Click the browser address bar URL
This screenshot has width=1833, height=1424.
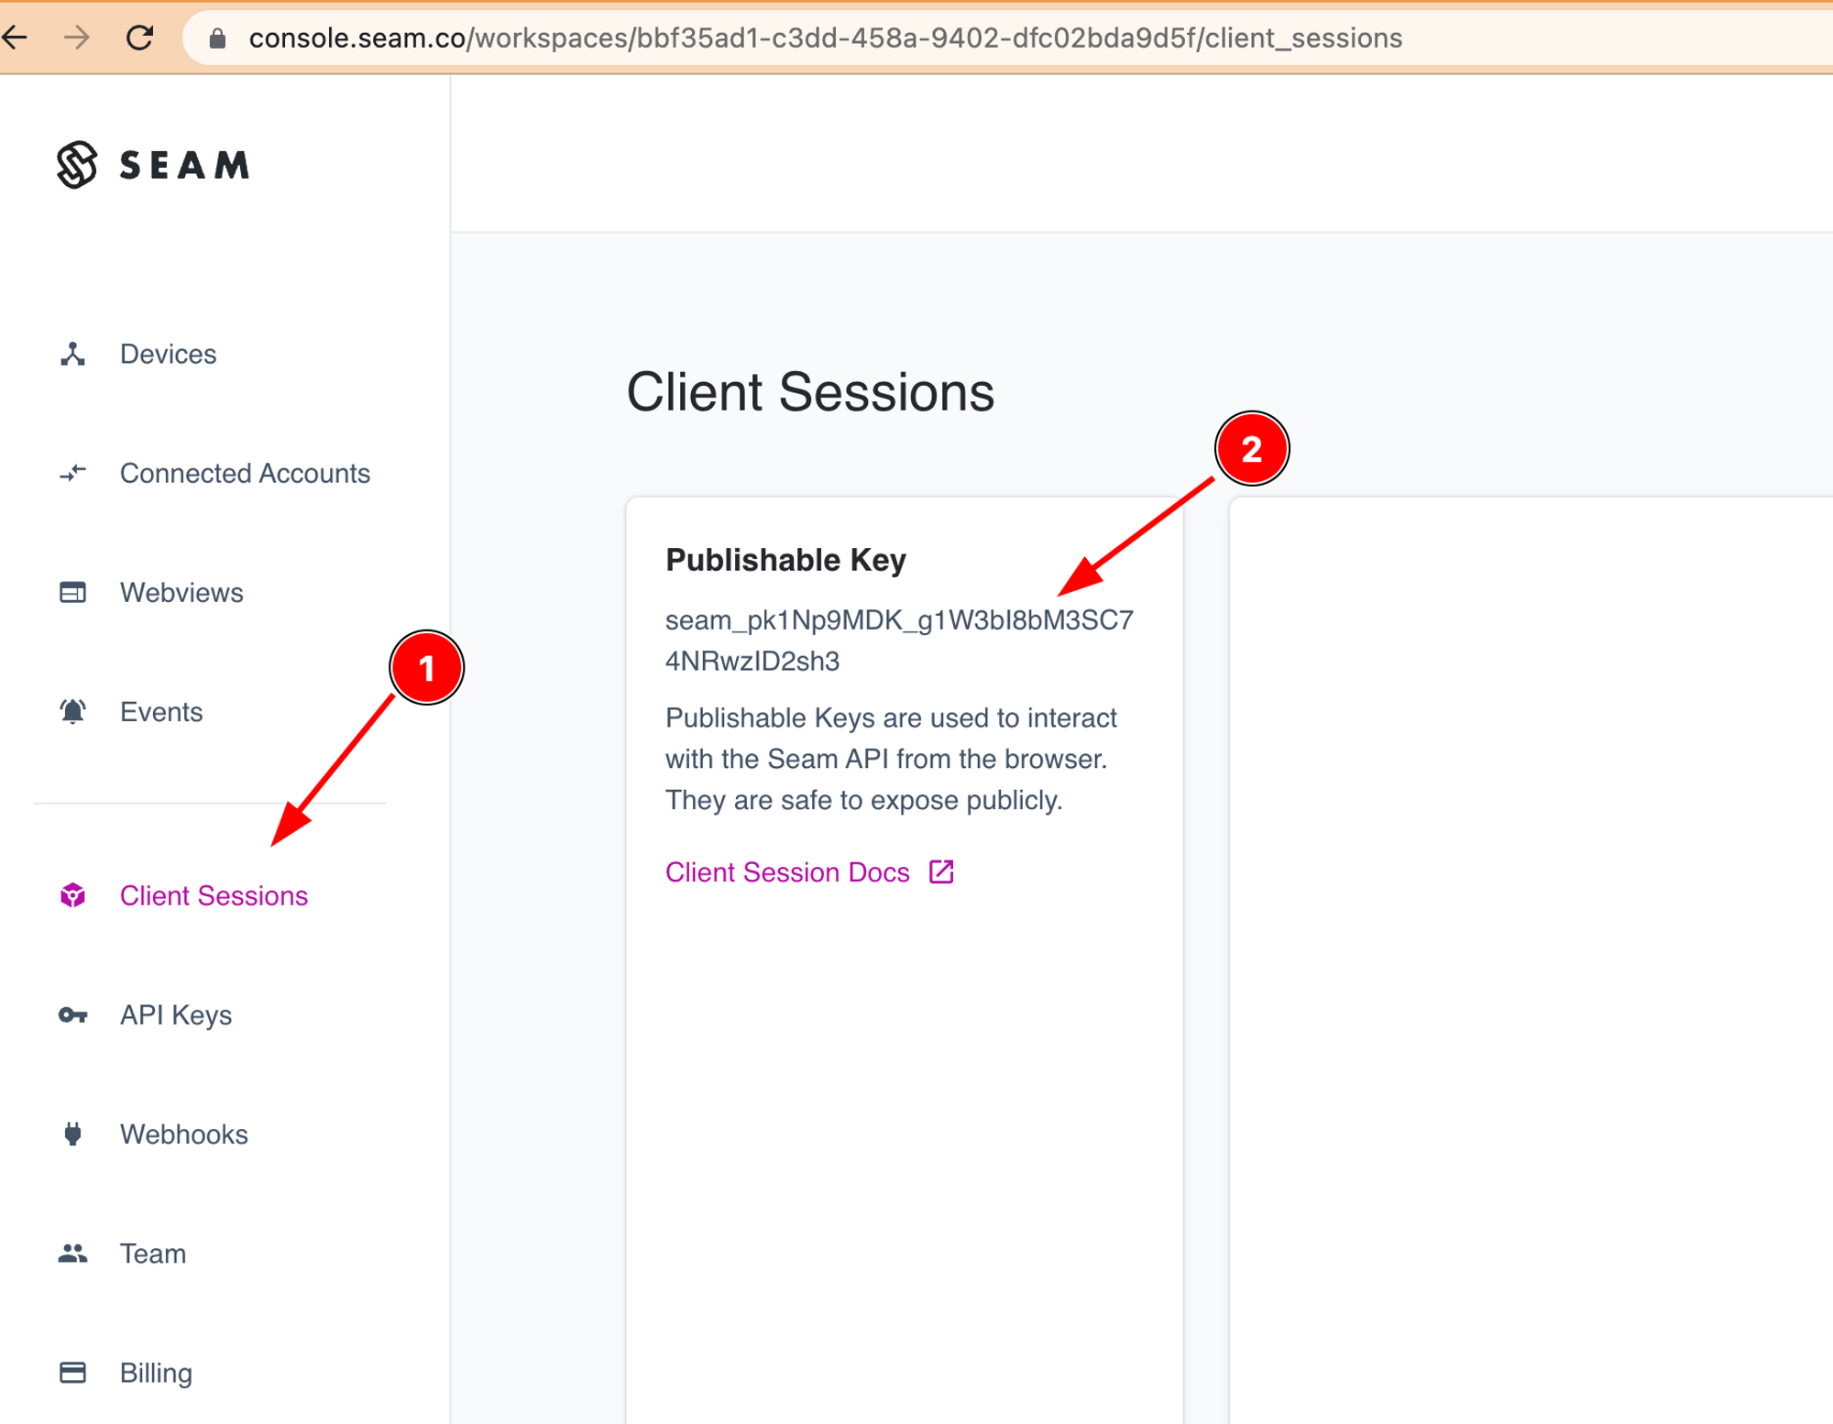pos(825,38)
